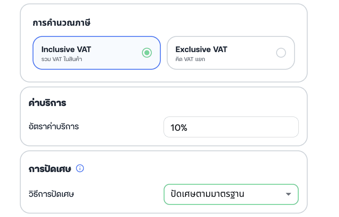The image size is (339, 217).
Task: Click the ค่าบริการ section heading
Action: pos(47,103)
